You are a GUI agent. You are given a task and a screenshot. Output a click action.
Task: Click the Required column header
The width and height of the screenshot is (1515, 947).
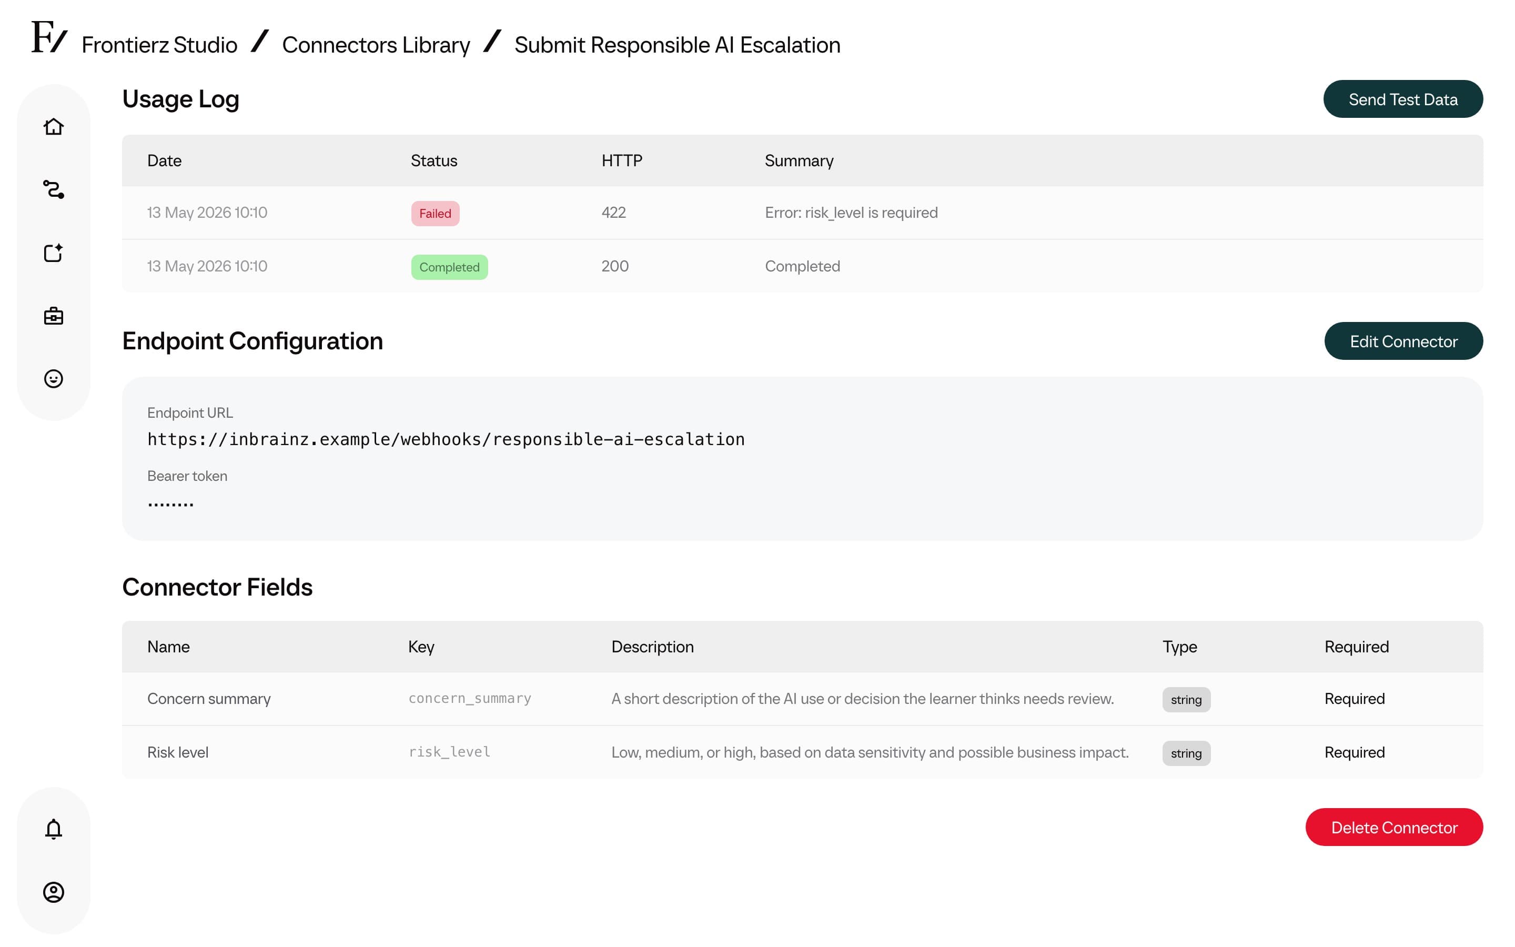[x=1356, y=647]
